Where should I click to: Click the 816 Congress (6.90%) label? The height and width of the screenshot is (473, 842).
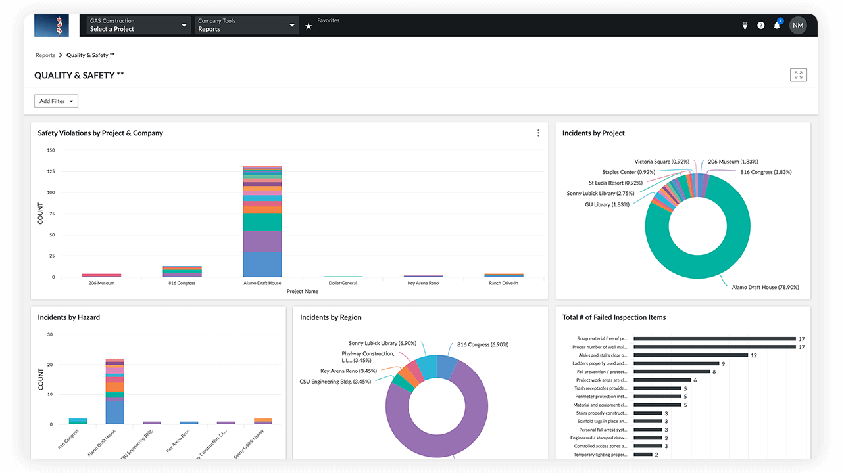[483, 344]
